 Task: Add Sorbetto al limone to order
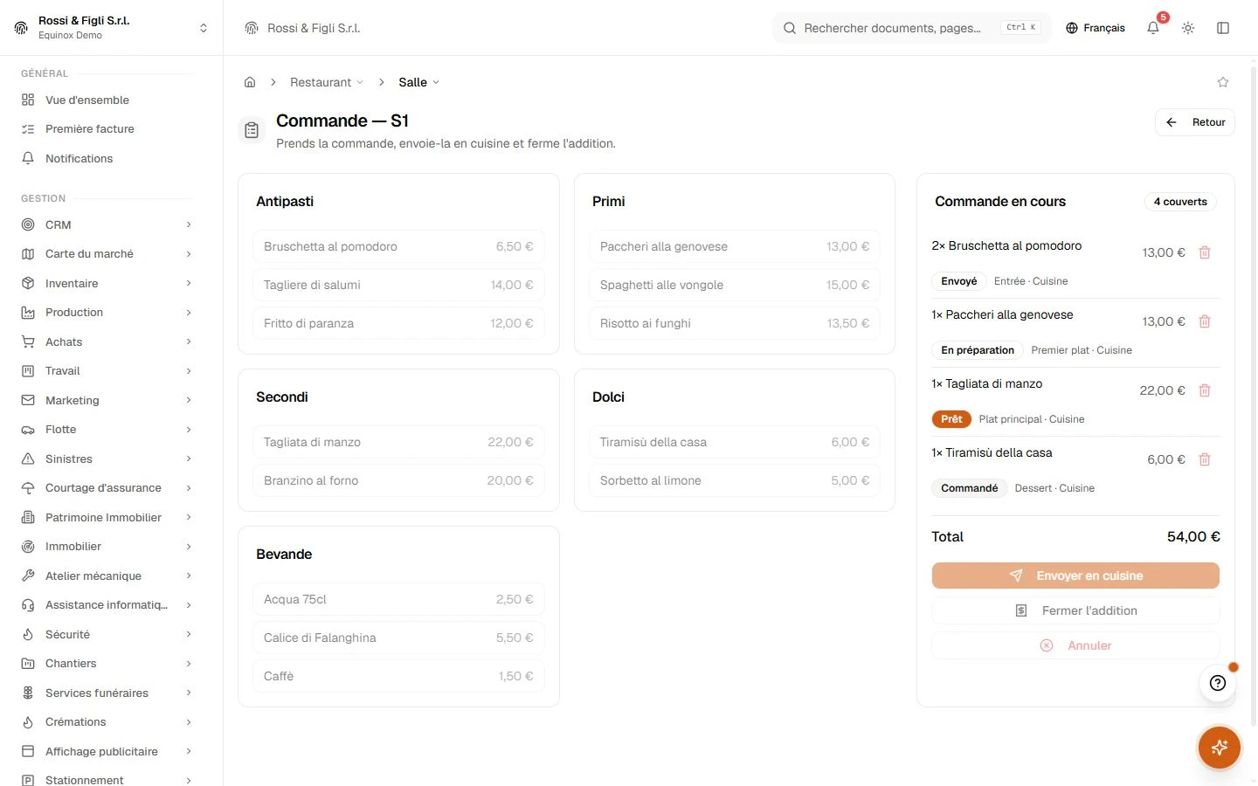pos(735,480)
